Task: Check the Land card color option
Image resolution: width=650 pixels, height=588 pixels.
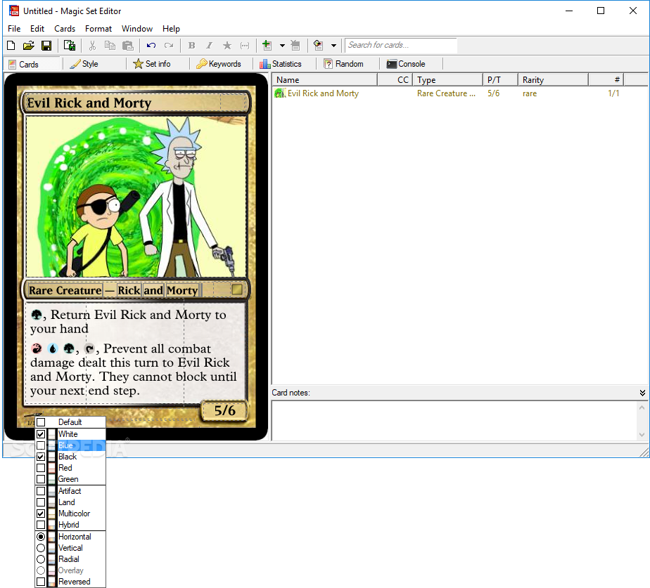Action: [x=41, y=502]
